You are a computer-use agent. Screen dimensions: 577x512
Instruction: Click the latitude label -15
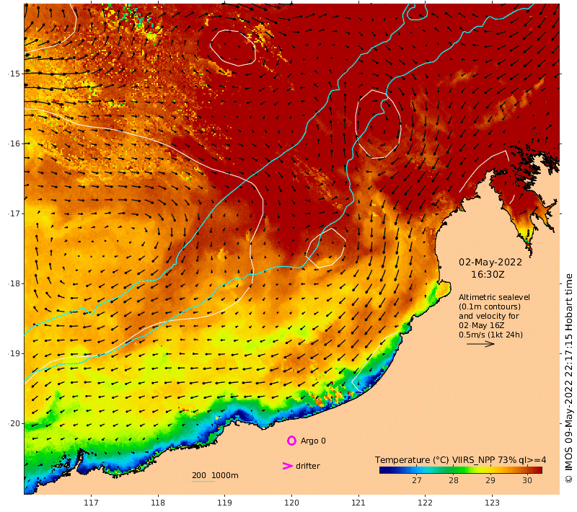(x=14, y=74)
